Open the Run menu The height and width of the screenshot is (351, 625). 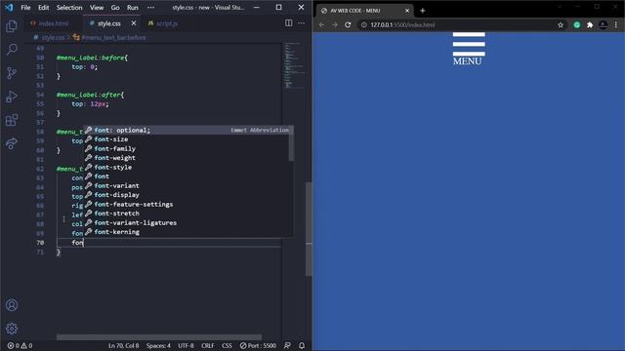(133, 7)
